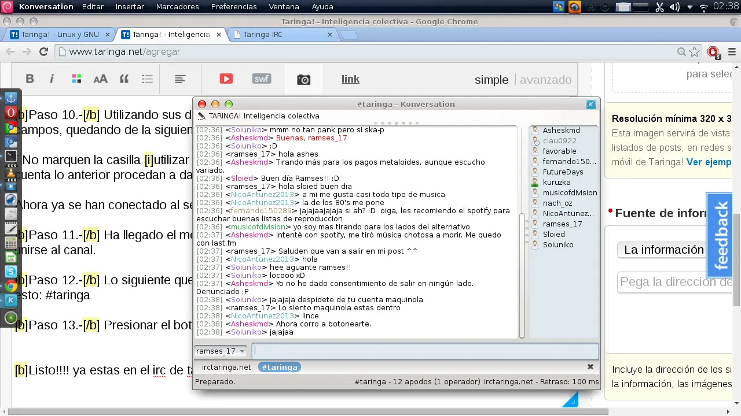The width and height of the screenshot is (741, 416).
Task: Switch to the Taringa IRC tab
Action: 283,35
